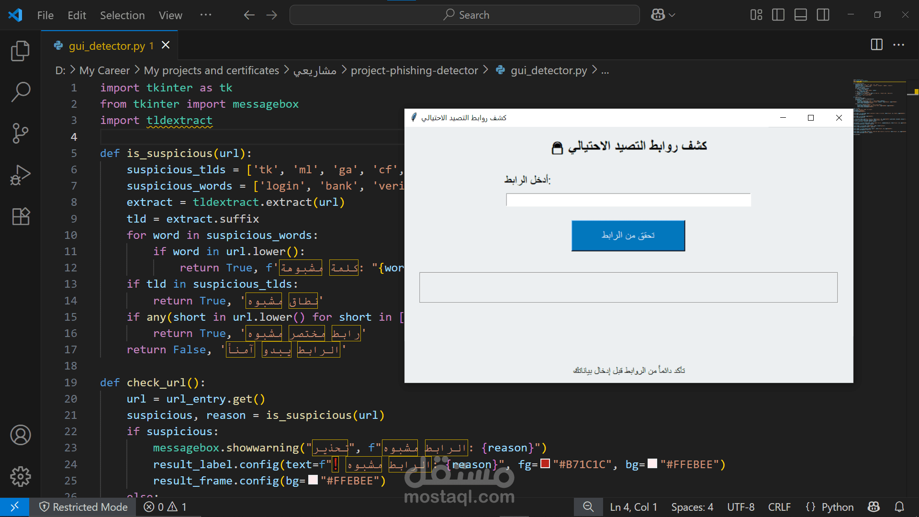This screenshot has width=919, height=517.
Task: Click Spaces: 4 indentation setting
Action: pos(692,507)
